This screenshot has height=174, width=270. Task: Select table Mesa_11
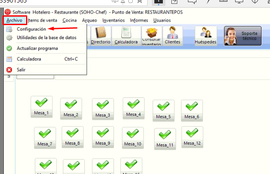click(x=165, y=138)
